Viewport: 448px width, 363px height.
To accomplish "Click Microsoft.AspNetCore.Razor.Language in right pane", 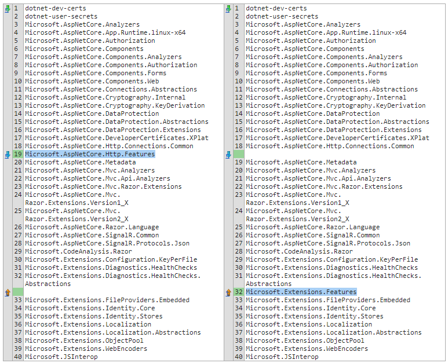I will pyautogui.click(x=312, y=227).
